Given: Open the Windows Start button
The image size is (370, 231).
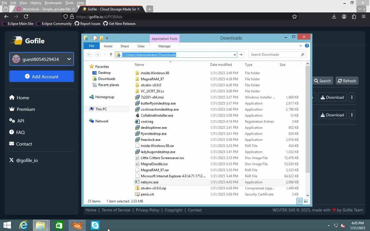Looking at the screenshot, I should 7,225.
